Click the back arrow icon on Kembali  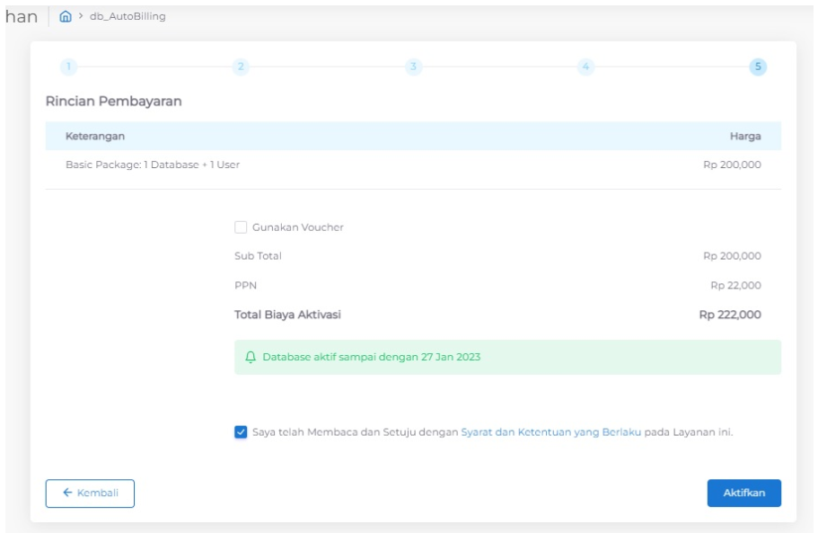(67, 493)
